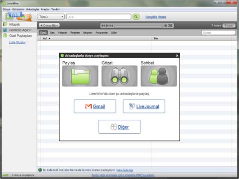Click the LimeWire icon in the window title bar
This screenshot has width=239, height=179.
(x=4, y=3)
